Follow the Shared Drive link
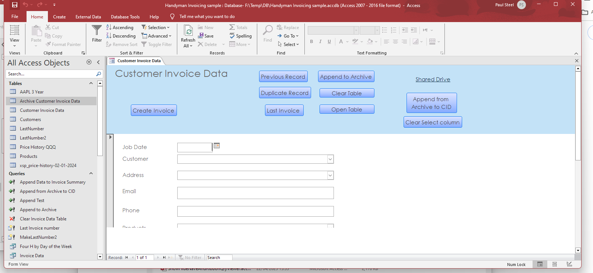The width and height of the screenshot is (593, 273). [433, 79]
